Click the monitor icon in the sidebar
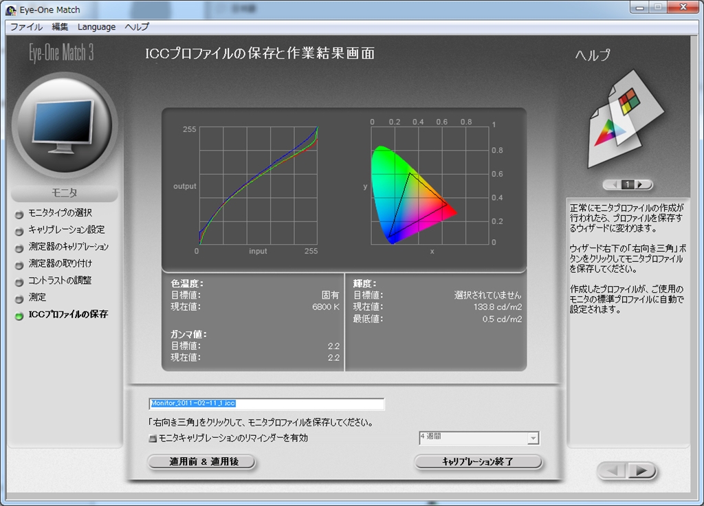The height and width of the screenshot is (506, 704). 65,126
